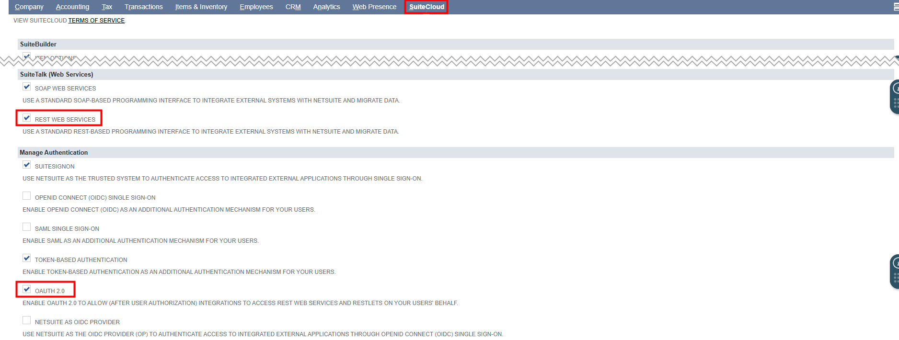Open the Web Presence tab
The width and height of the screenshot is (899, 340).
tap(374, 7)
